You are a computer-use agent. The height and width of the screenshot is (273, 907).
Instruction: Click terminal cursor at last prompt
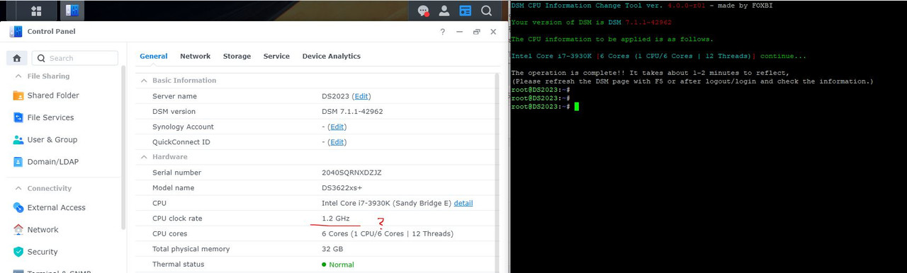tap(577, 106)
